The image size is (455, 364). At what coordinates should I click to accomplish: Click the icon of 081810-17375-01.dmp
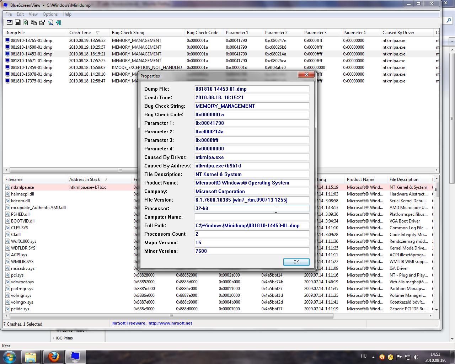(7, 81)
